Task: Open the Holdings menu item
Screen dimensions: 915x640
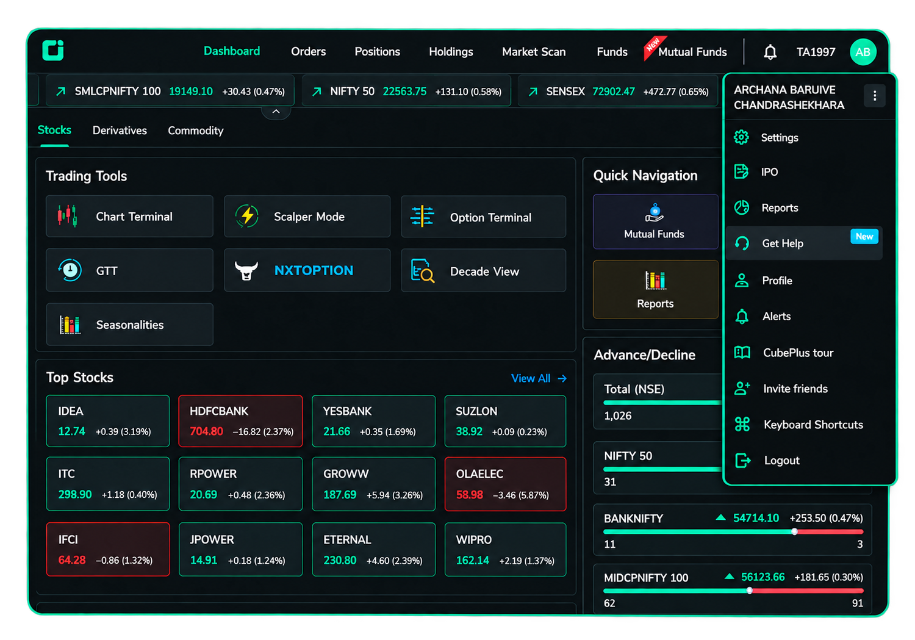Action: [x=451, y=52]
